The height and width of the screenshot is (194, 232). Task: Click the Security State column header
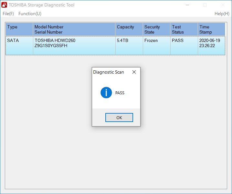pyautogui.click(x=156, y=29)
